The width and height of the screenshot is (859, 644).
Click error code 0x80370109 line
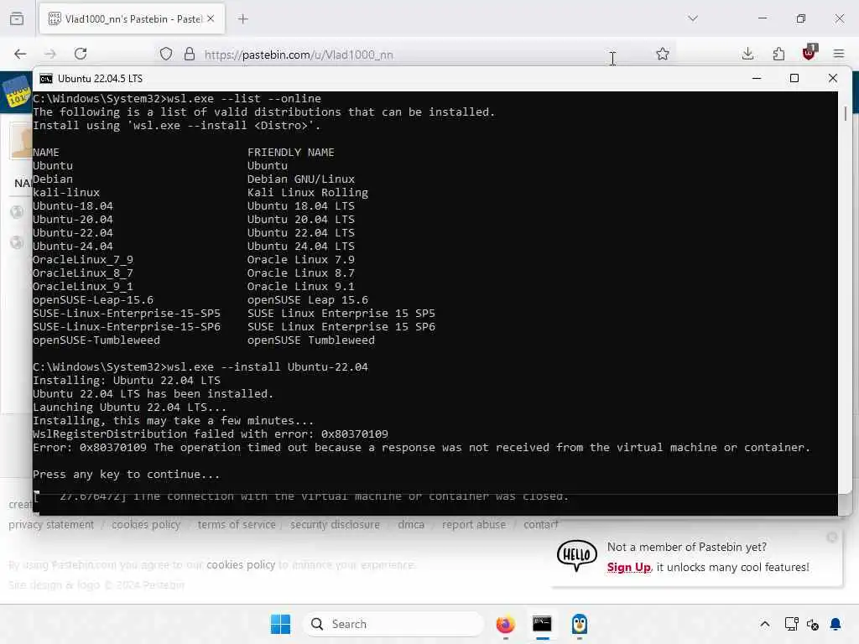[211, 434]
